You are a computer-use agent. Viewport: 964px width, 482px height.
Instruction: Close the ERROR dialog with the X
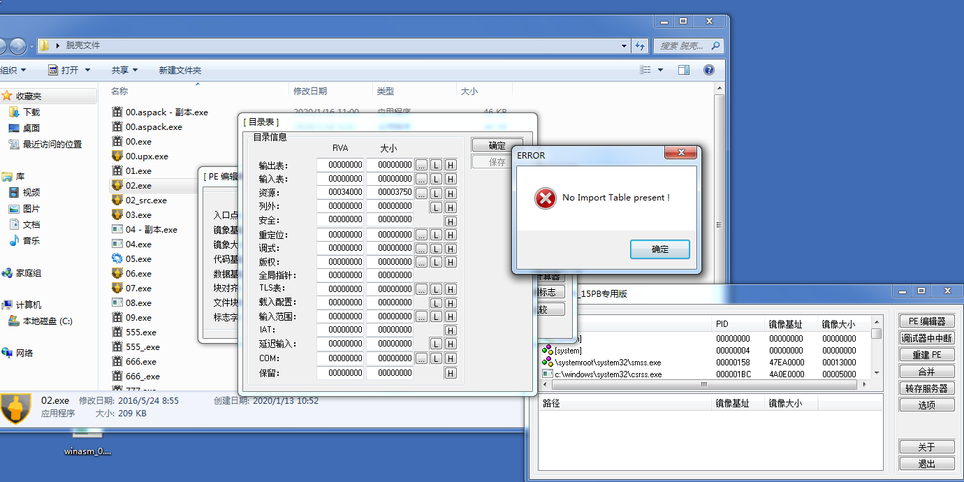tap(680, 153)
